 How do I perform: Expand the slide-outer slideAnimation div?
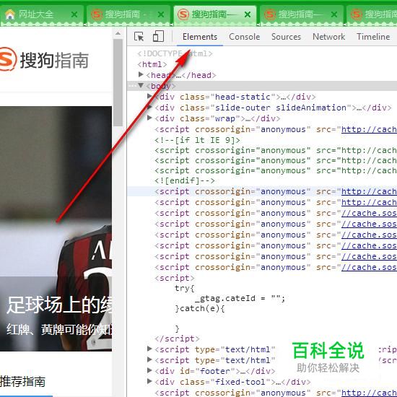(149, 107)
